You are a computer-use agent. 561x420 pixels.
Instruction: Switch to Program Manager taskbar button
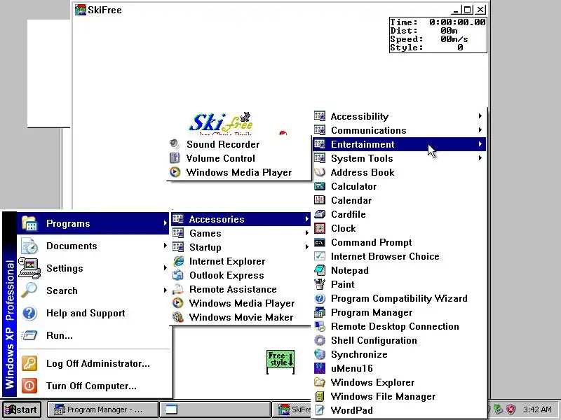103,409
